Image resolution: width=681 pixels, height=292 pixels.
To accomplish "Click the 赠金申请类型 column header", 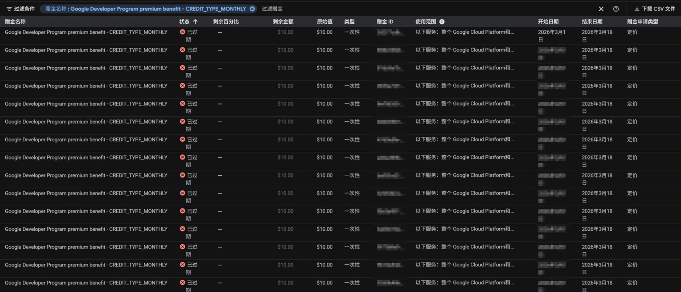I will click(642, 22).
